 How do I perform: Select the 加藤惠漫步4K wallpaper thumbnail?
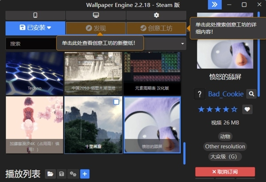point(35,125)
